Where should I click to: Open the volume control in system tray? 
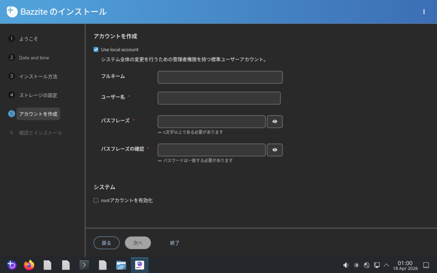tap(346, 265)
